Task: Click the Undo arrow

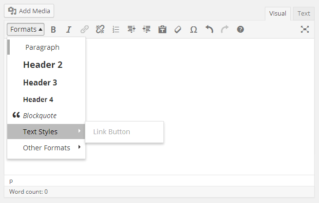Action: (209, 30)
